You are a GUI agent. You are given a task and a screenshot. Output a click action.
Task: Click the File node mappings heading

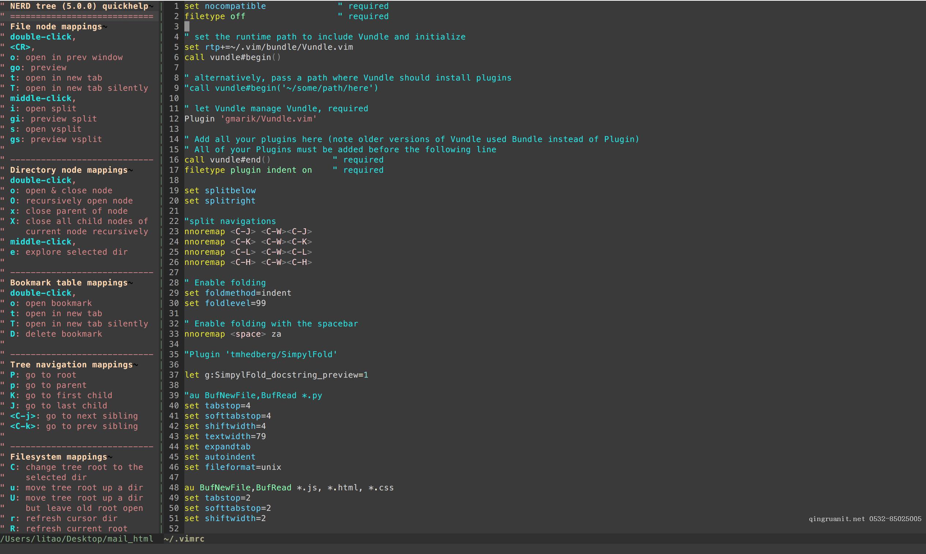(56, 26)
